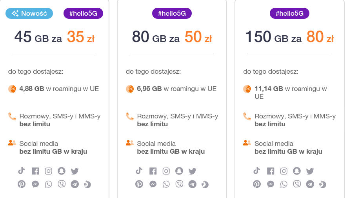The image size is (349, 198).
Task: Select the 150 GB za 80 zł plan heading
Action: click(289, 37)
